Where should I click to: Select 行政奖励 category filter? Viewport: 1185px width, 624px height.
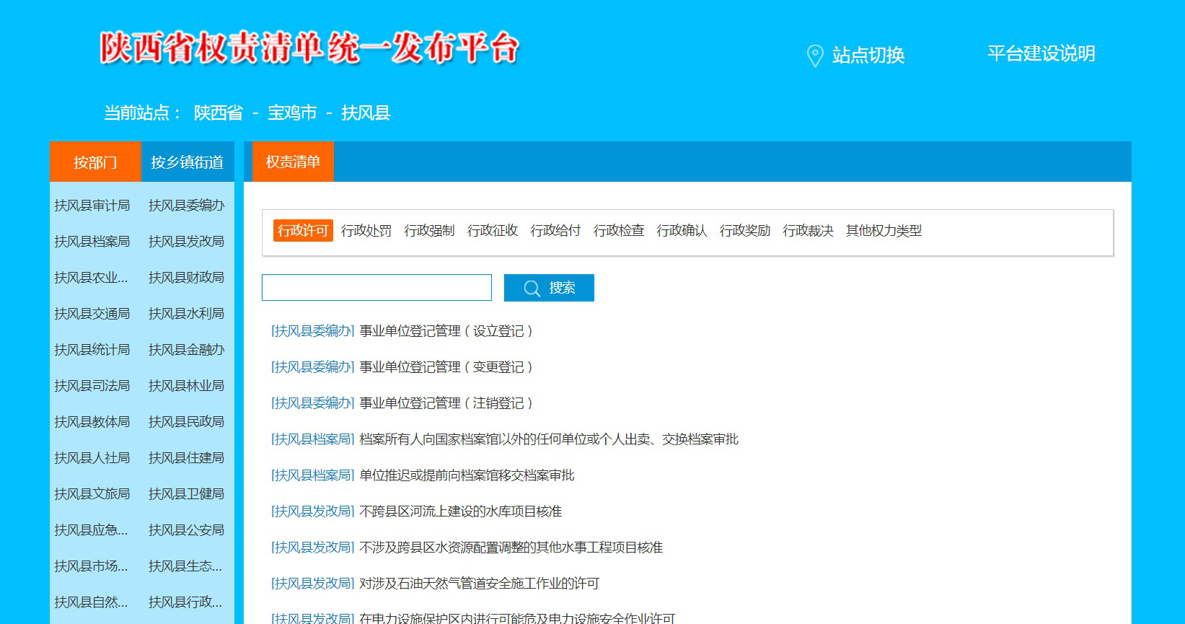pyautogui.click(x=744, y=231)
